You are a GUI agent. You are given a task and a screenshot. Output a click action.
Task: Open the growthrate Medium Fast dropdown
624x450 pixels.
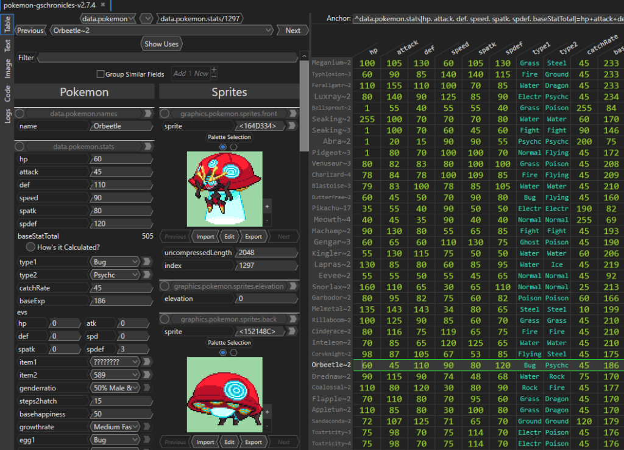115,426
